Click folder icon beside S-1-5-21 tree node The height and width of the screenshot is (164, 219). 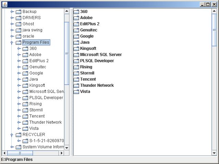tap(25, 141)
